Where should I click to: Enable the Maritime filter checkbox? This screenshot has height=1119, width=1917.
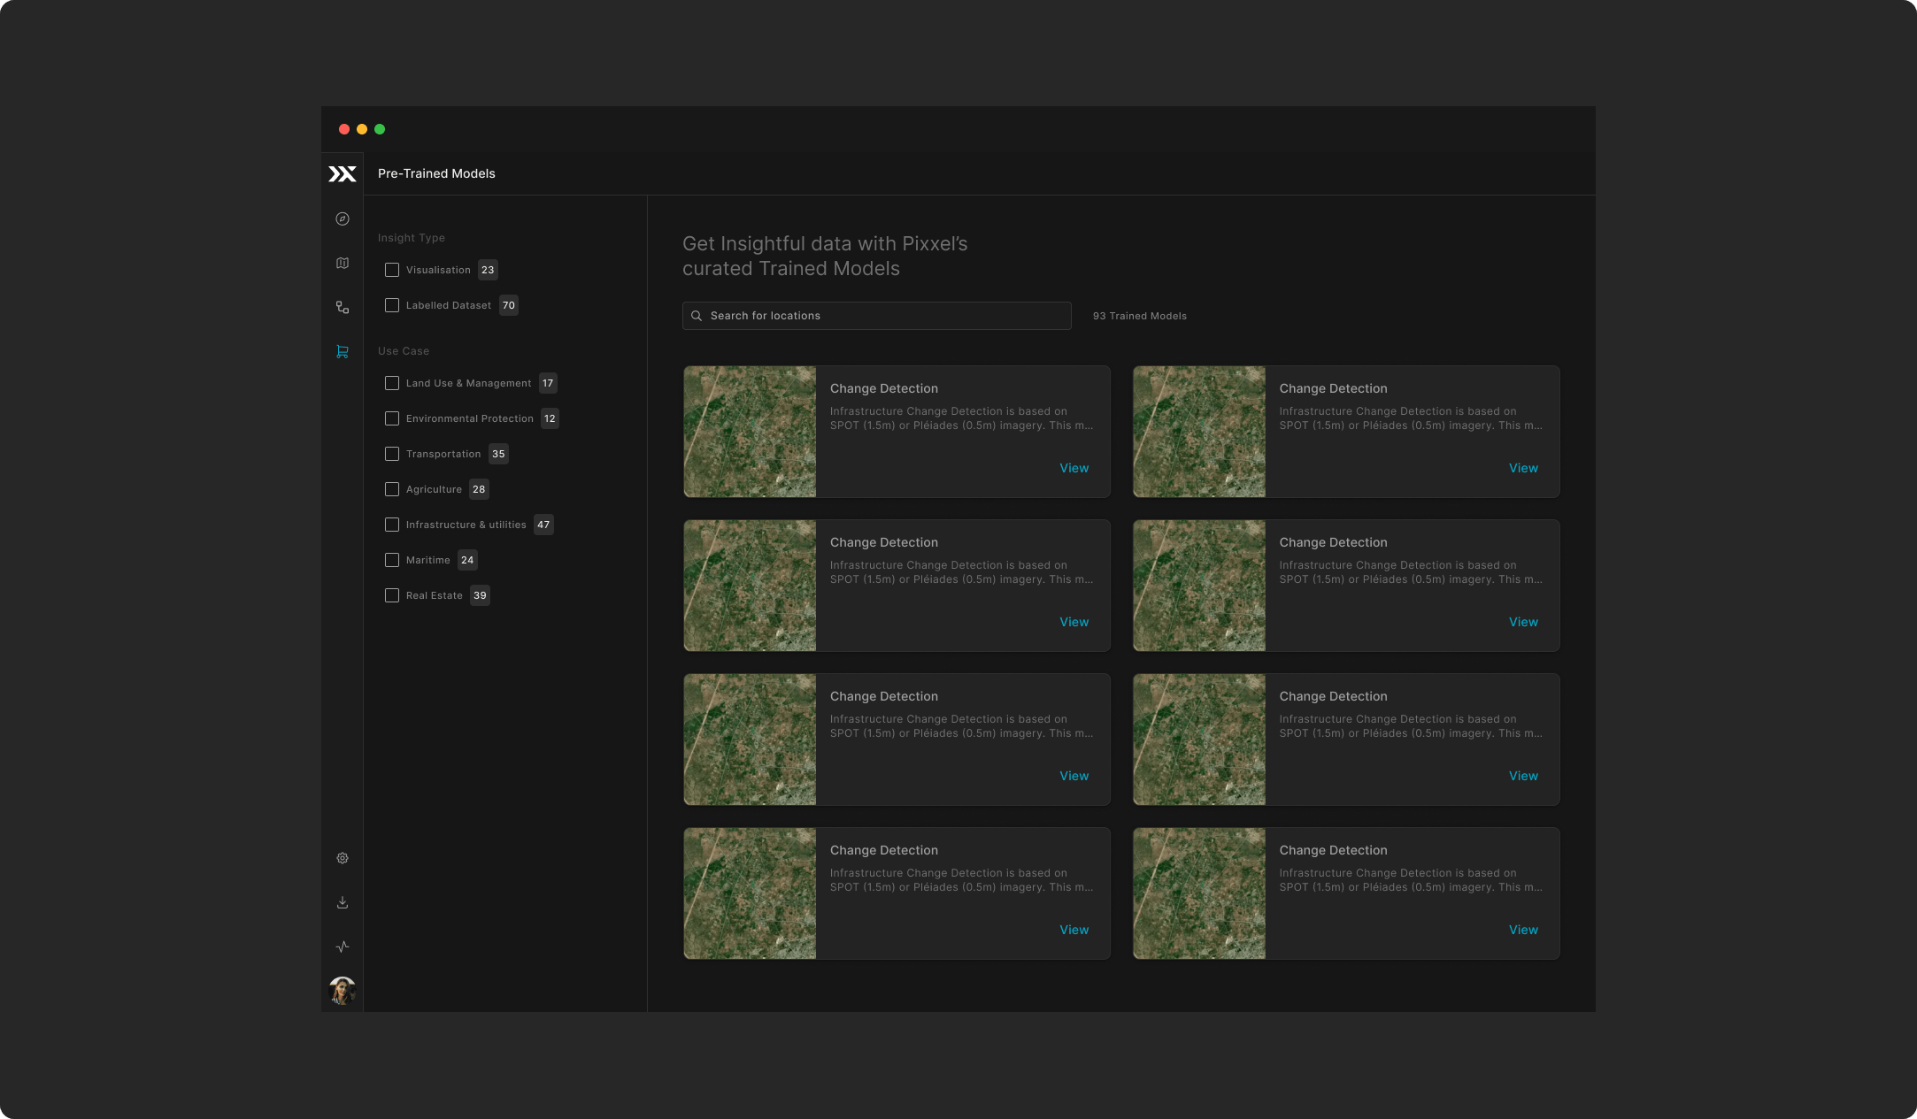click(x=392, y=560)
